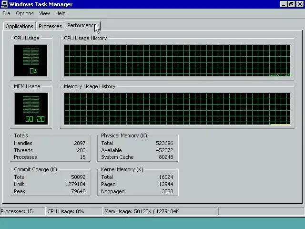Click the Threads value 202
The image size is (305, 229).
81,150
